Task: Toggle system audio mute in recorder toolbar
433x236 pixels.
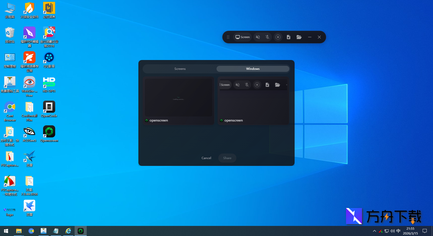Action: pyautogui.click(x=258, y=37)
